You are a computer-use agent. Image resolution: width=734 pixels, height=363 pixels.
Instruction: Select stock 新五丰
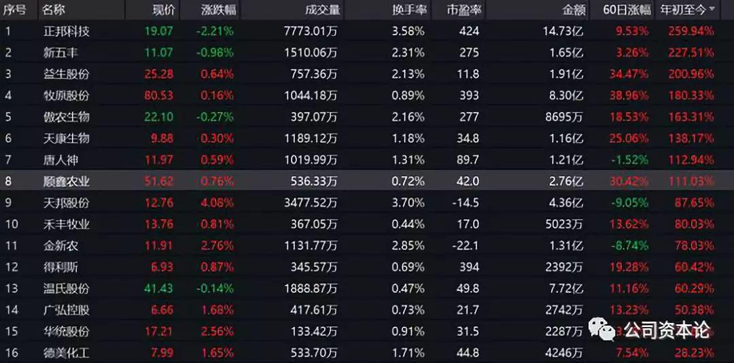pos(60,53)
